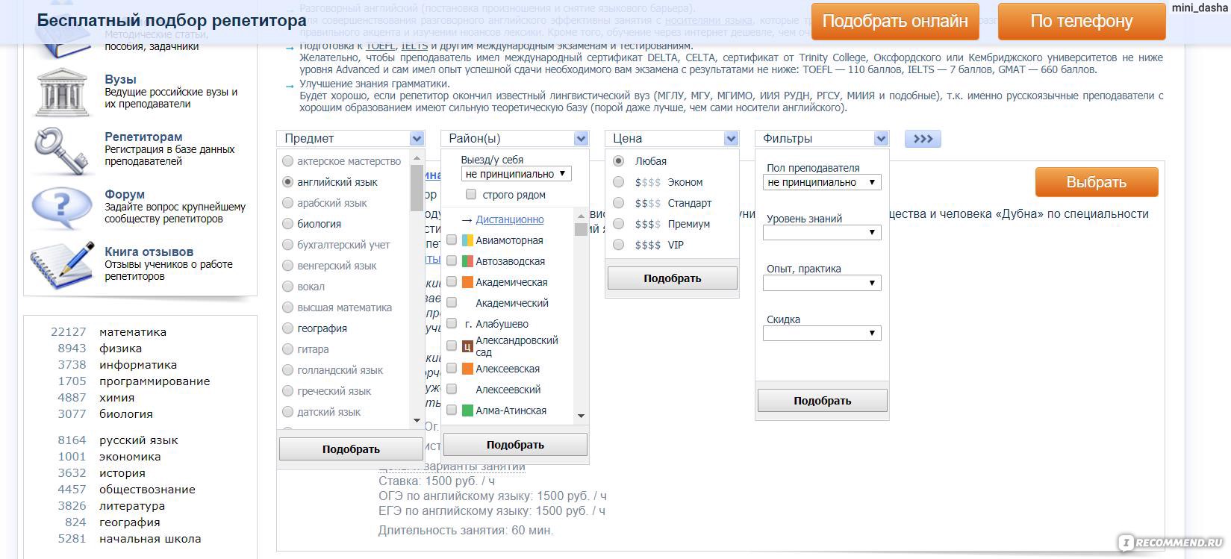1231x559 pixels.
Task: Open the Уровень знаний dropdown
Action: click(x=822, y=233)
